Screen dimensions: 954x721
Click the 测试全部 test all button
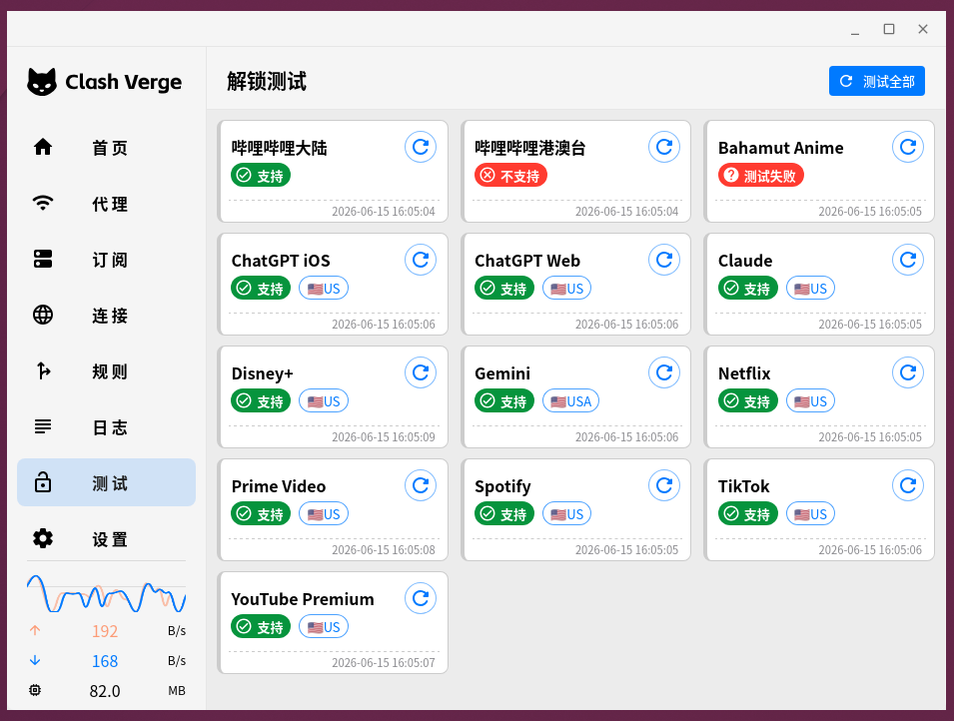877,81
